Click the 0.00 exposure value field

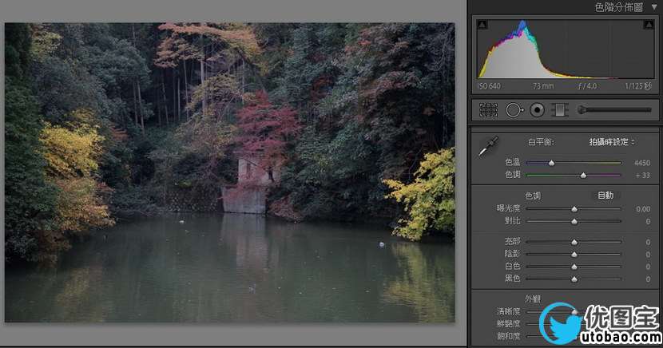(x=642, y=208)
